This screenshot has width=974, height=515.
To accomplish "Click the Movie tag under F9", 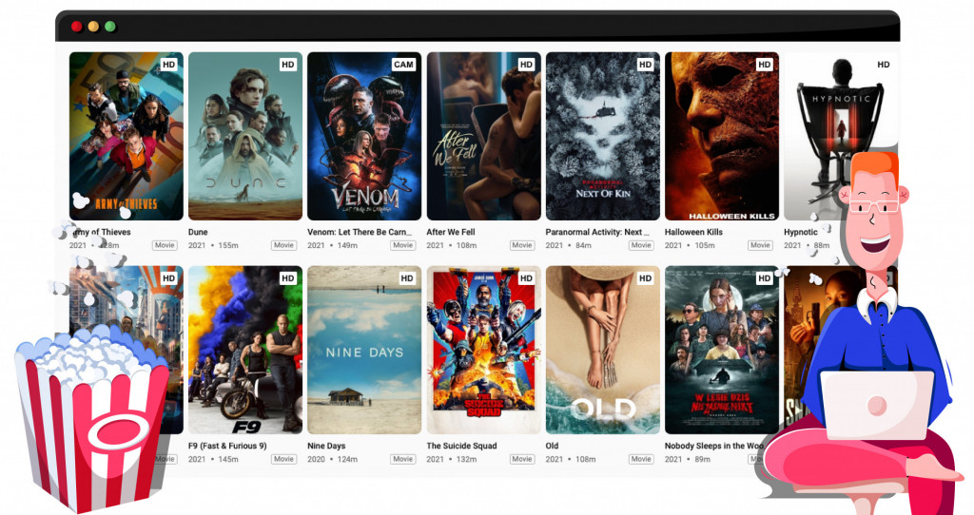I will (283, 459).
